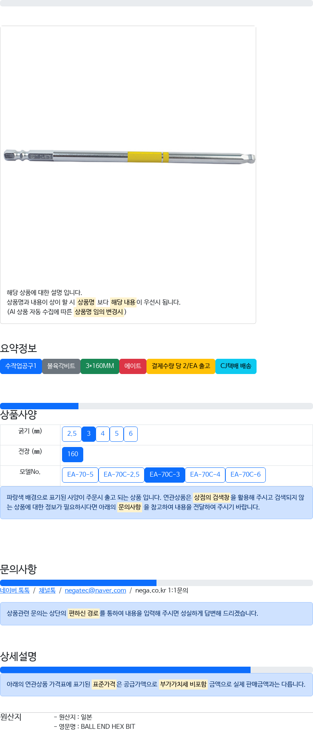Select model EA-70C-3
Viewport: 313px width, 732px height.
pyautogui.click(x=165, y=475)
